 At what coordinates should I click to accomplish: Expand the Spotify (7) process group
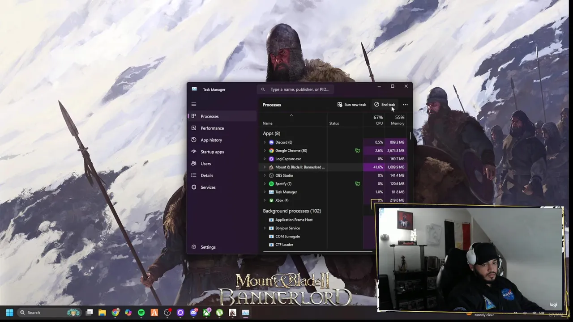(x=265, y=184)
